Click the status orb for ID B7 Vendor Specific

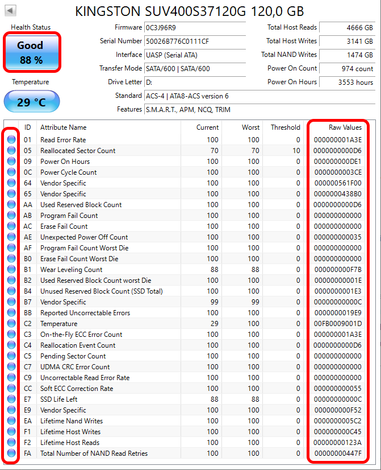[11, 302]
